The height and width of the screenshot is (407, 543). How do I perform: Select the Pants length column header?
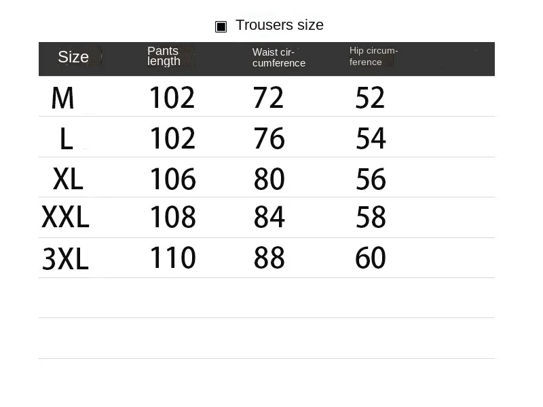coord(164,56)
